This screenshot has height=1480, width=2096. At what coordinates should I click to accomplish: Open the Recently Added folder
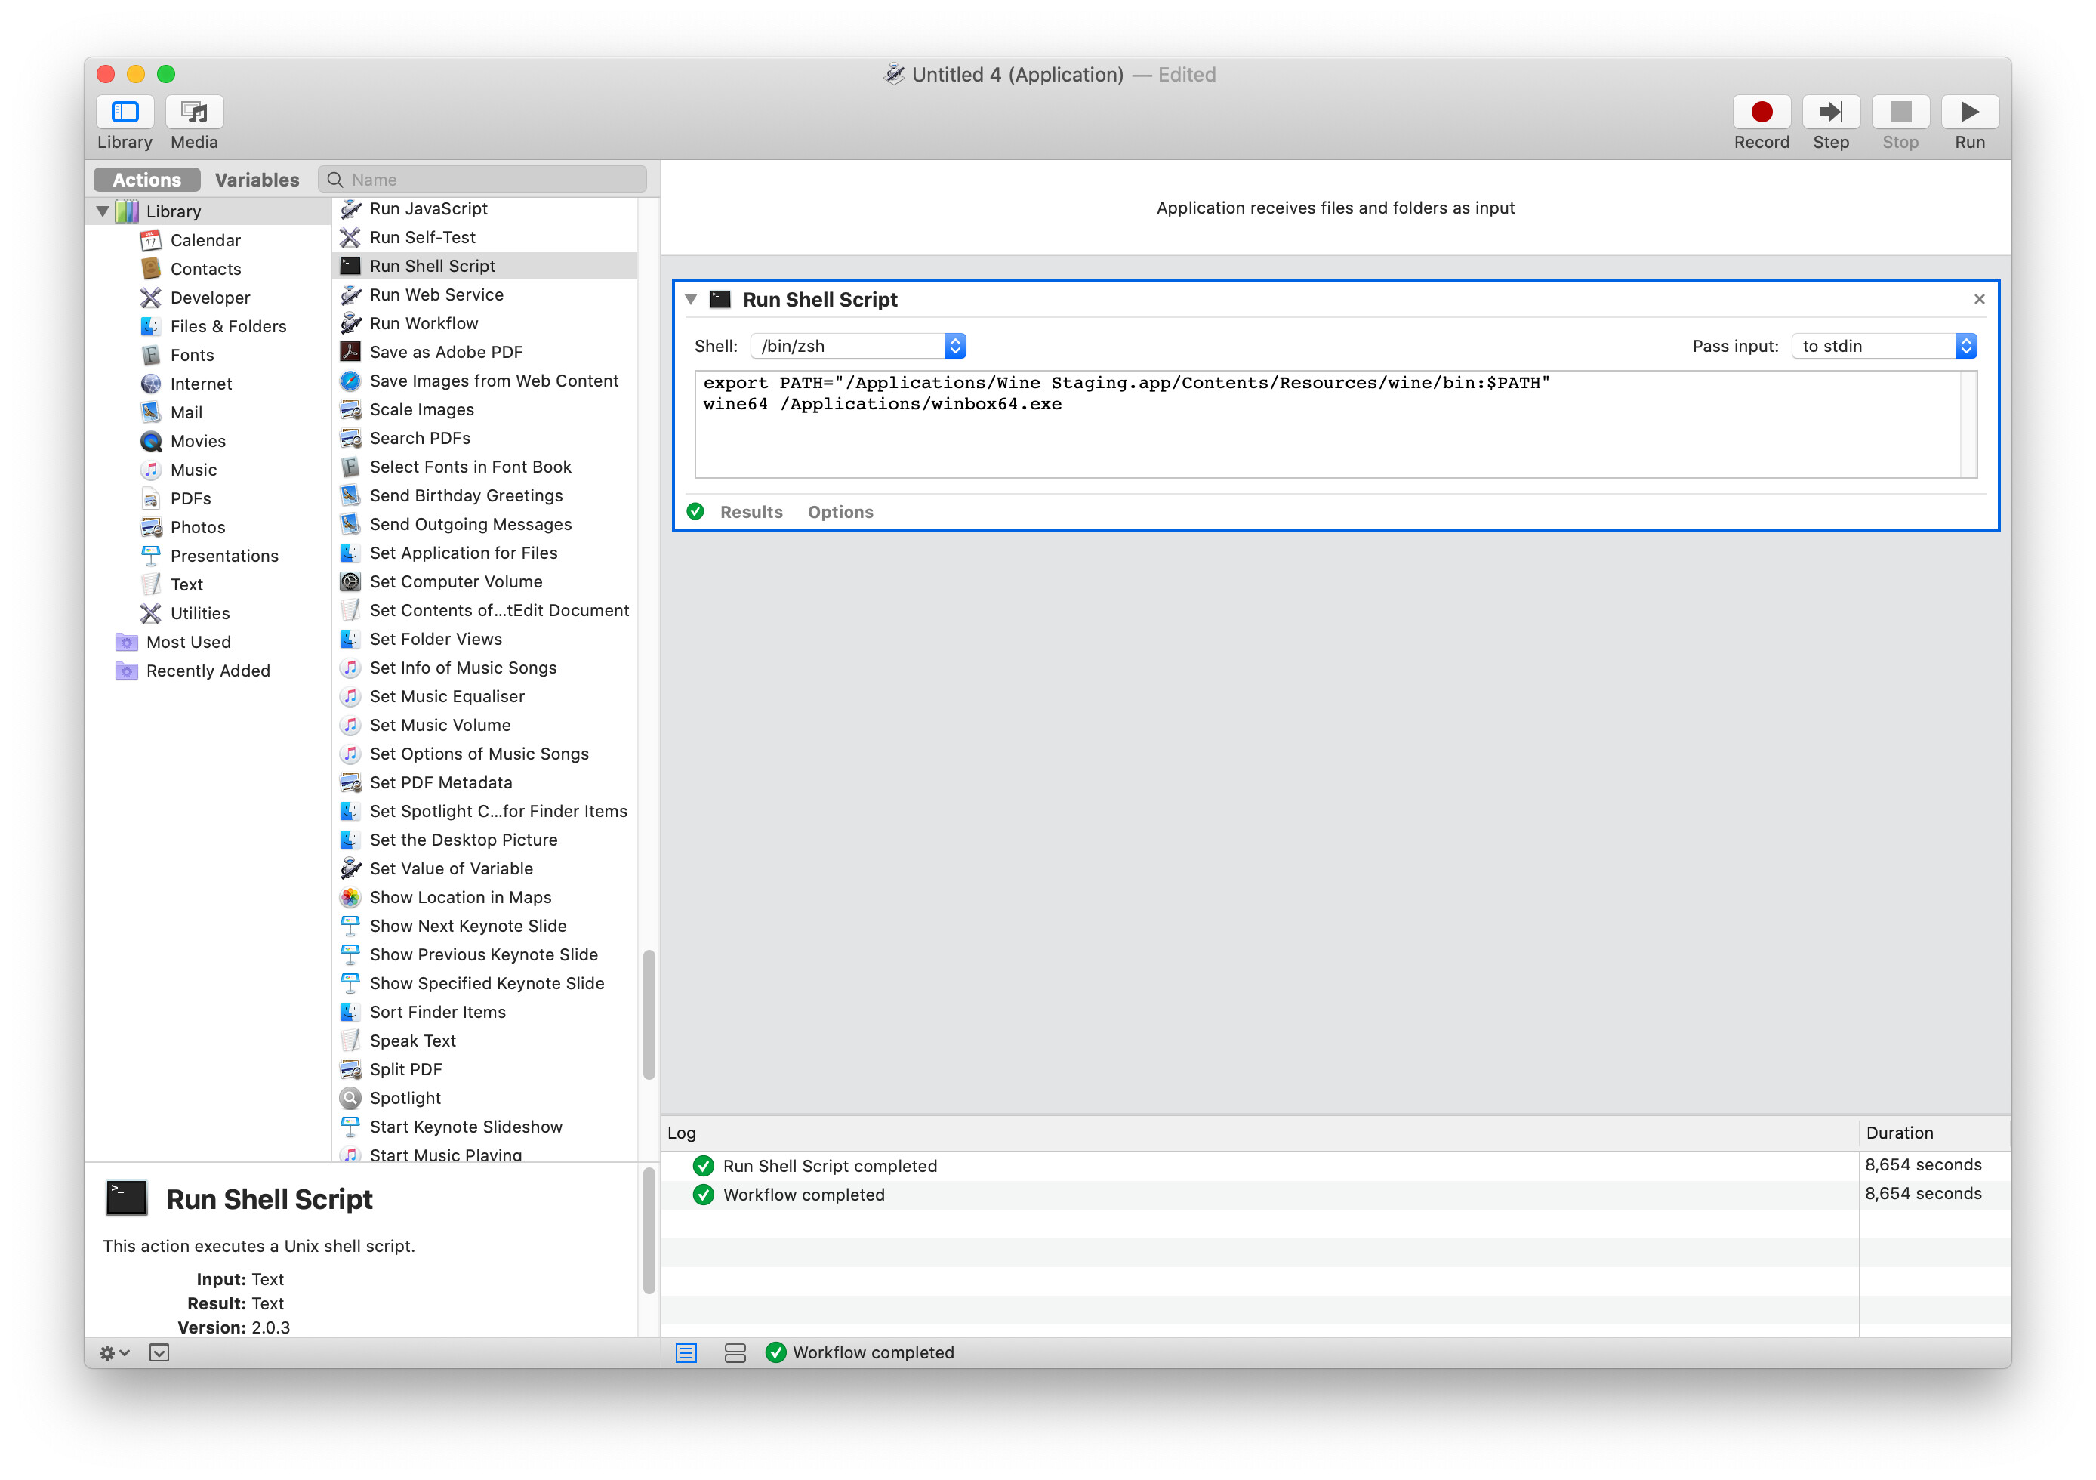(208, 671)
